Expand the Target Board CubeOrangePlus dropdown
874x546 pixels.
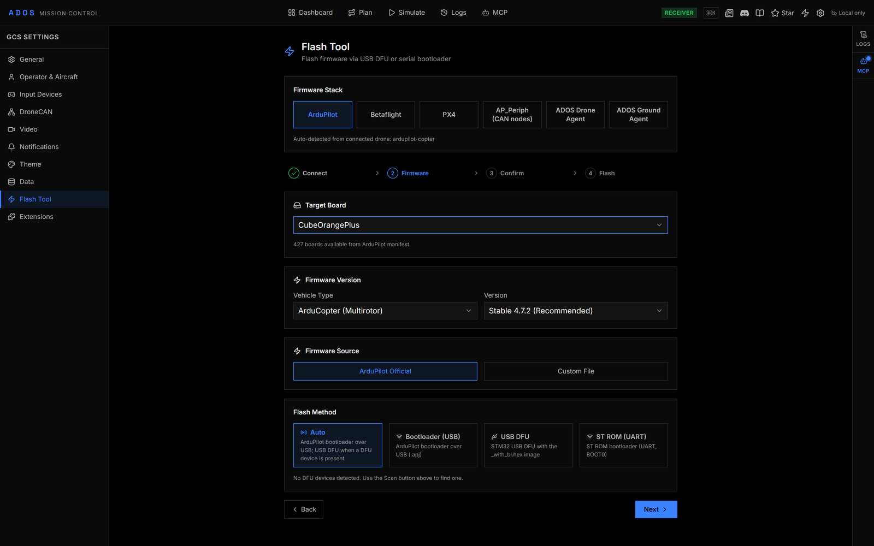click(481, 225)
